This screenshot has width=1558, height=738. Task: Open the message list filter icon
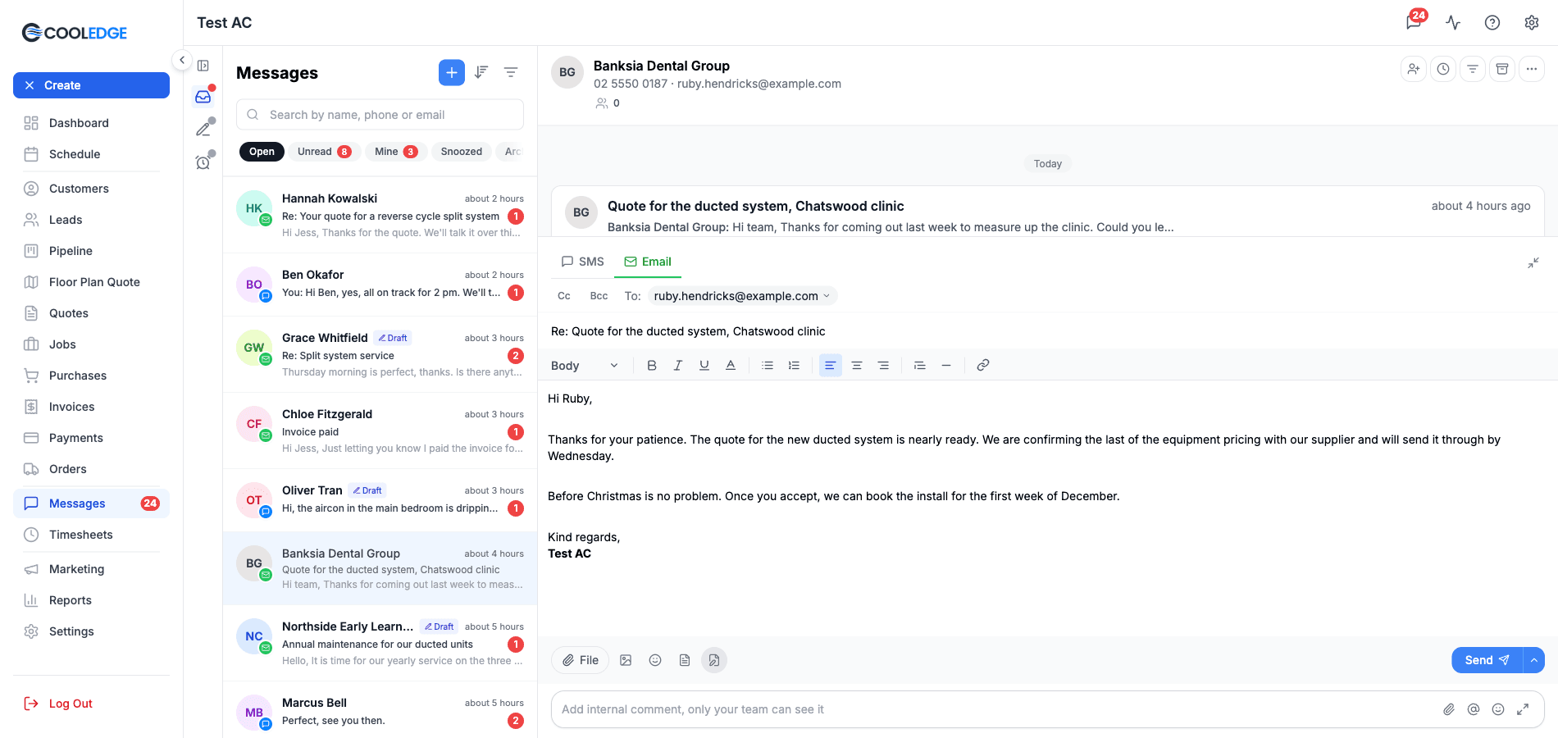point(511,72)
